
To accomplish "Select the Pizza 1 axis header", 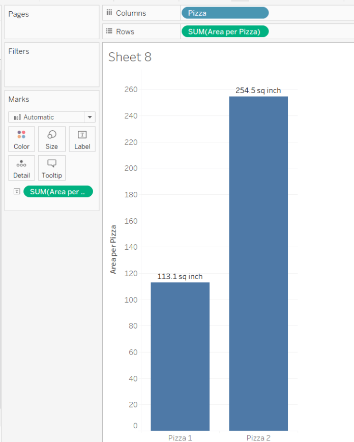I will 180,437.
